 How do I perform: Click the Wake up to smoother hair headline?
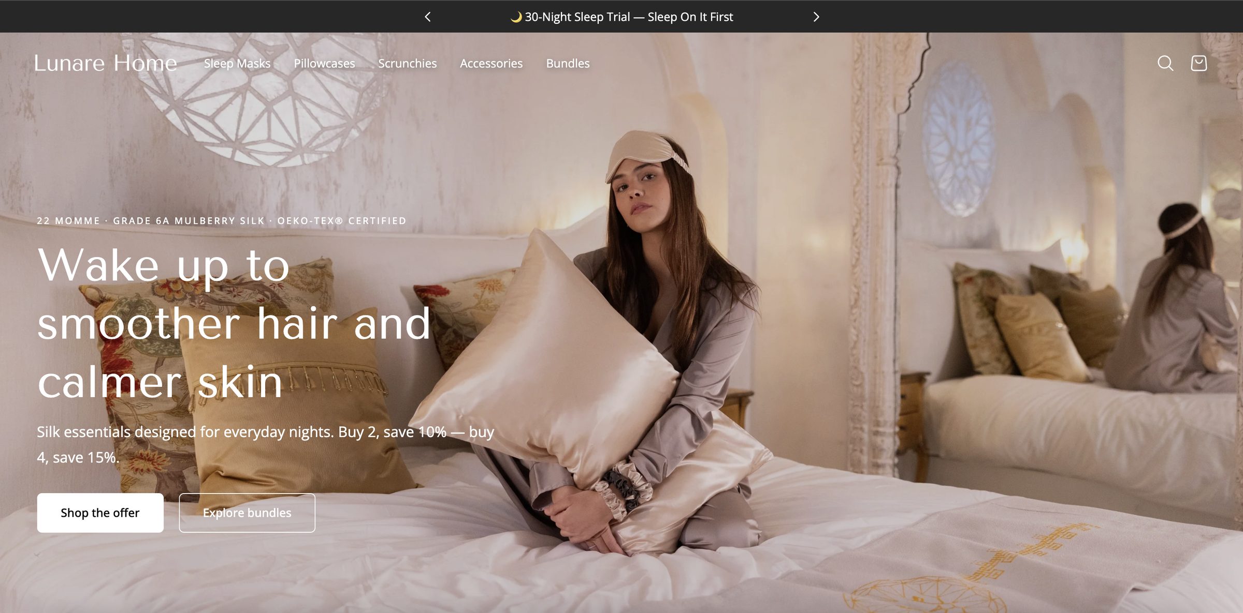(234, 323)
